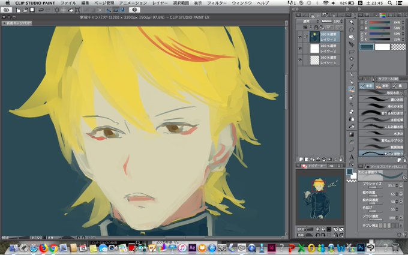Select the 油彩 sub tool tab
Screen dimensions: 408x255
382,86
